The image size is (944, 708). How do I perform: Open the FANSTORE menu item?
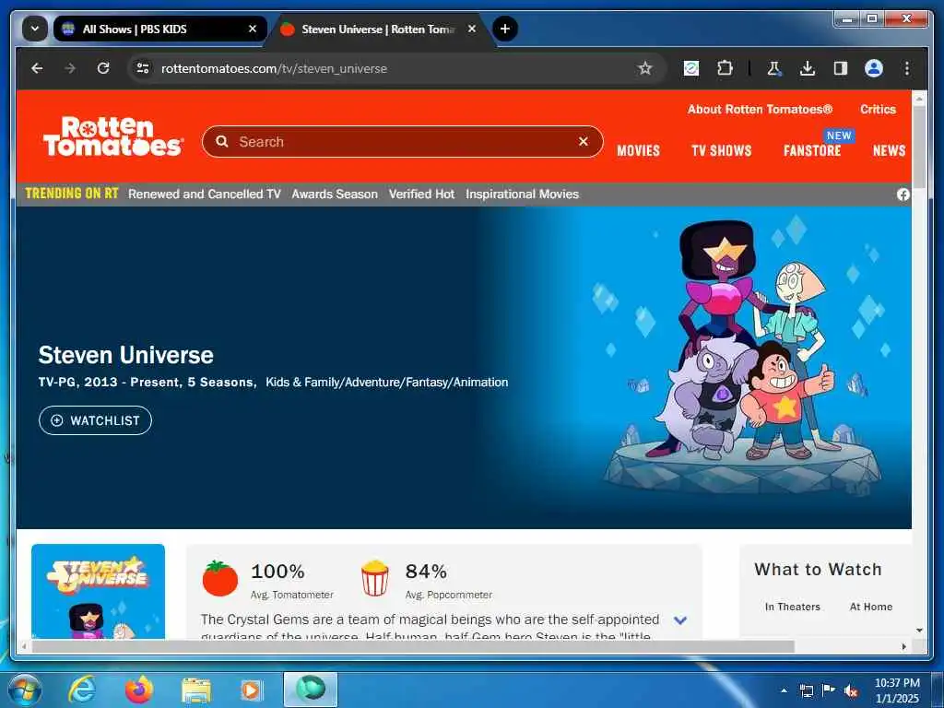[812, 150]
